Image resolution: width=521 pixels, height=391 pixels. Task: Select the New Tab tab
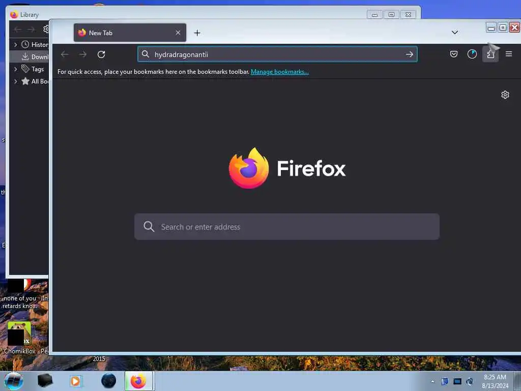click(130, 33)
